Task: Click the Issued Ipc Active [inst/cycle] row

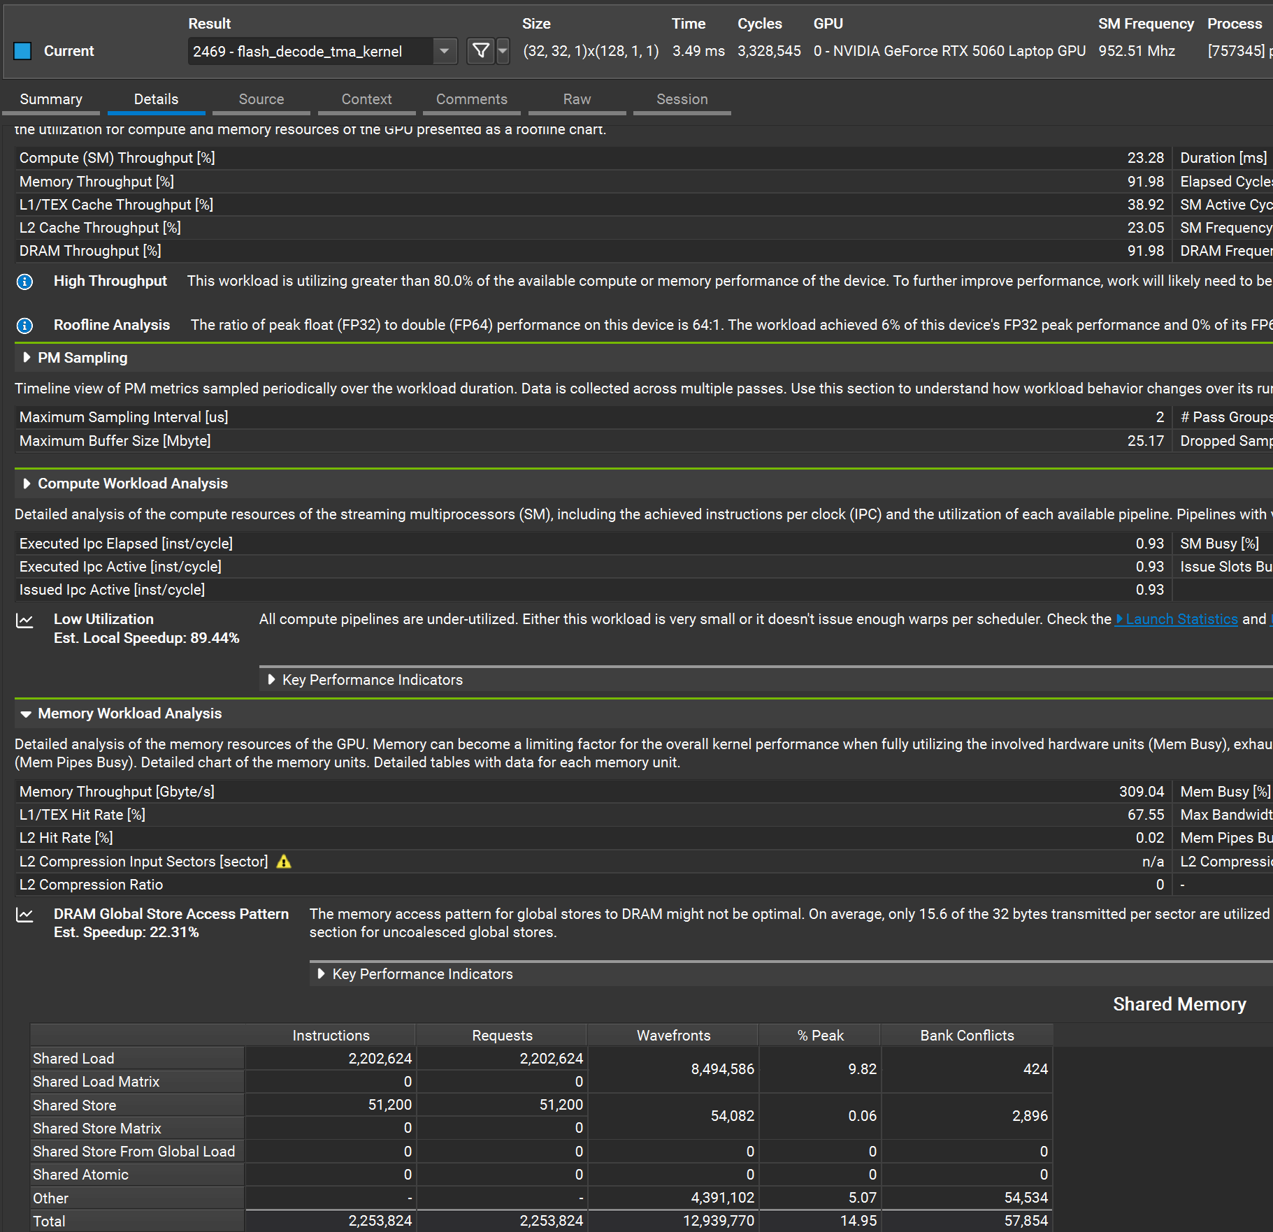Action: [591, 590]
